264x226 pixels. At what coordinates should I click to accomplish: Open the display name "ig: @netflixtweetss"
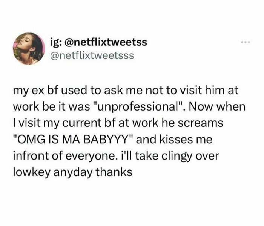tap(98, 43)
